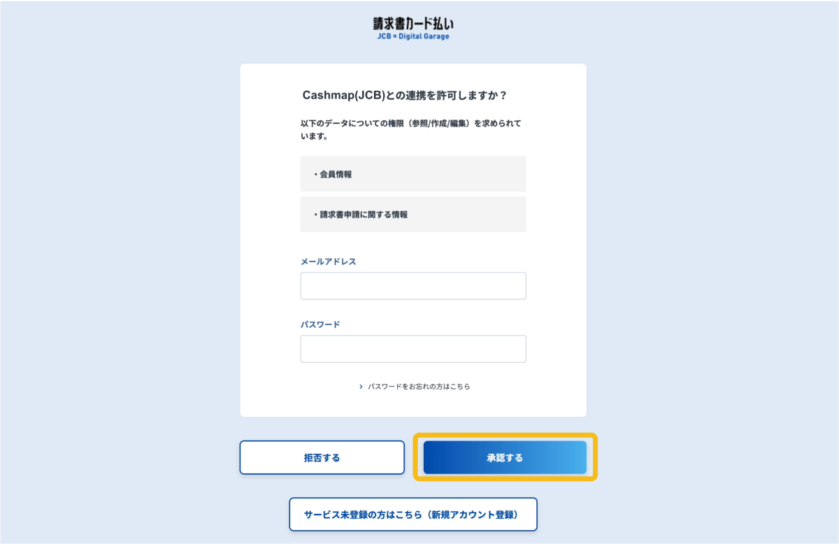This screenshot has height=544, width=839.
Task: Click the JCB × Digital Garage tagline
Action: point(413,36)
